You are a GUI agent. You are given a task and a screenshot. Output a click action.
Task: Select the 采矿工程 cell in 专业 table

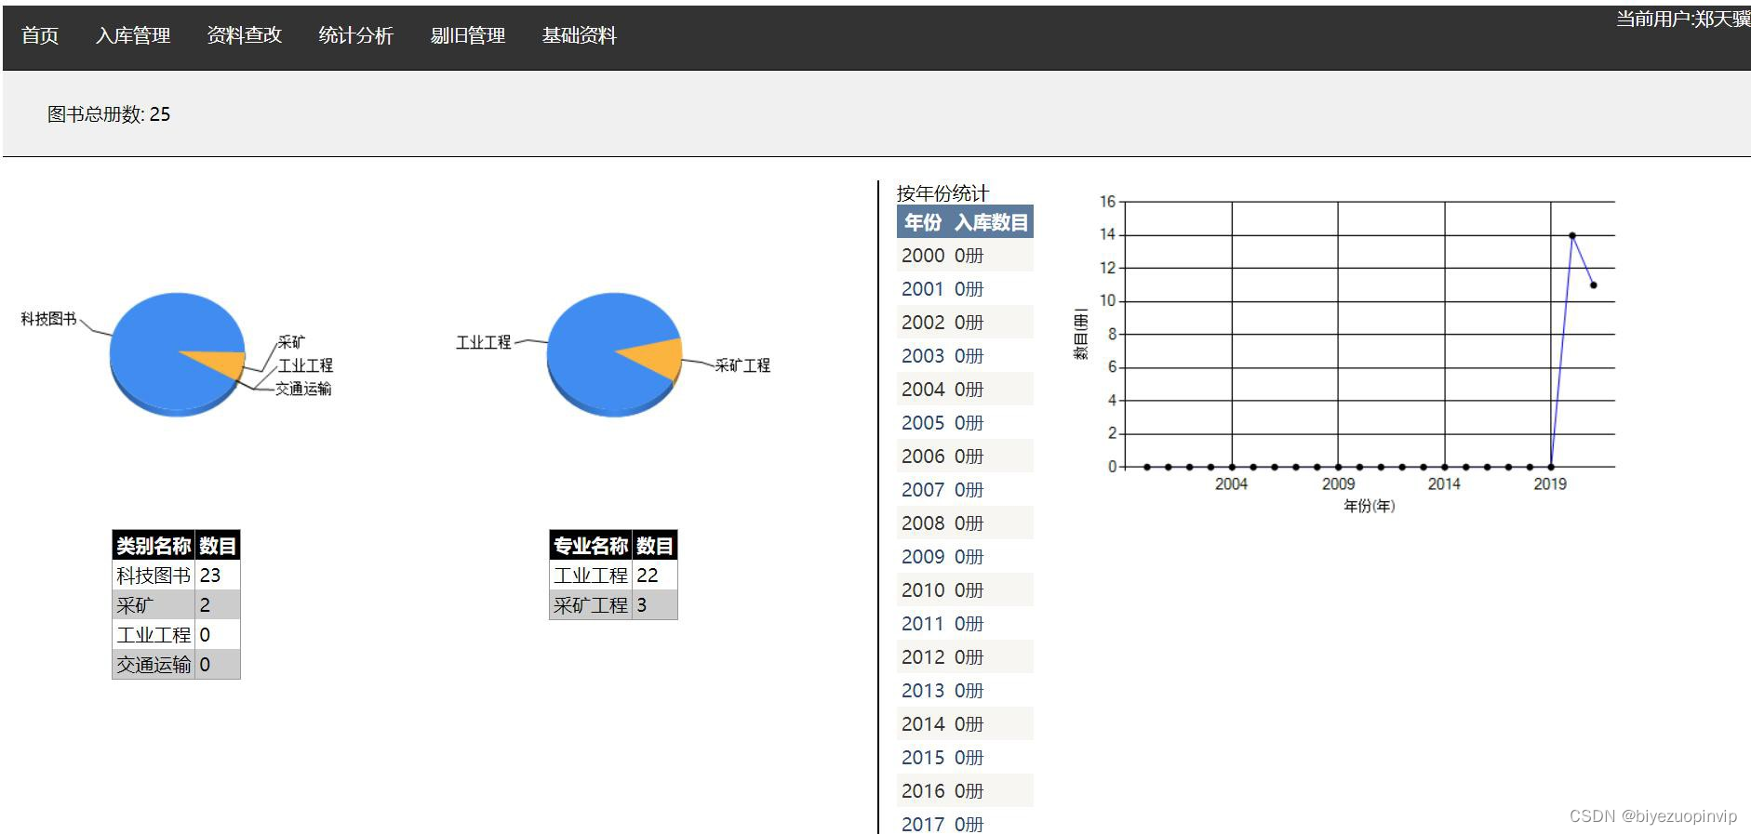[x=591, y=605]
